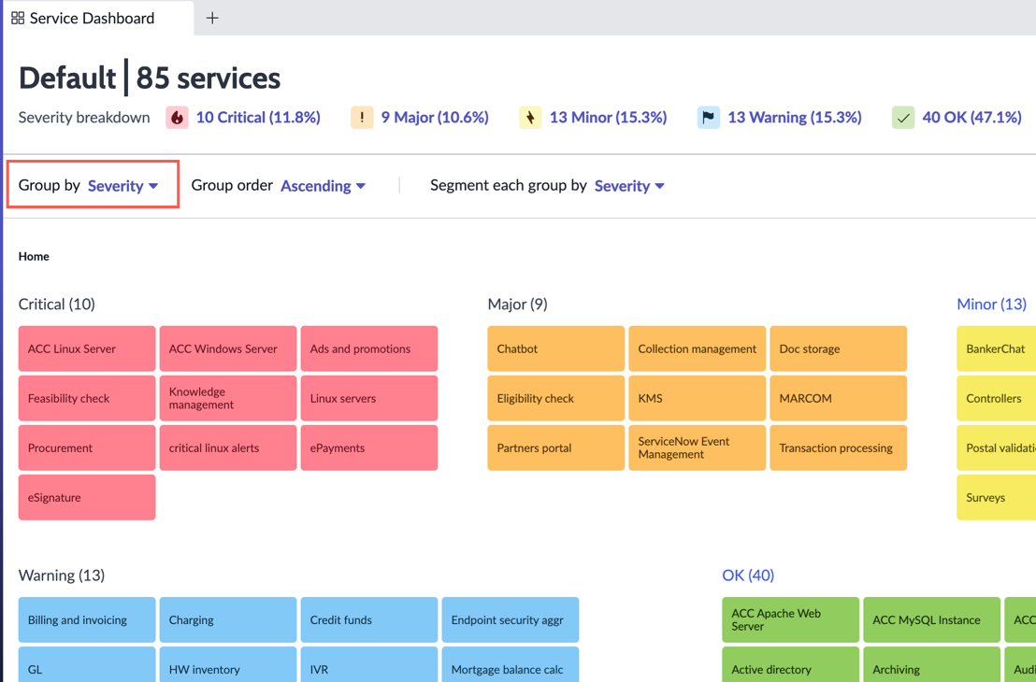Select the Partners portal tile
Image resolution: width=1036 pixels, height=682 pixels.
coord(556,448)
